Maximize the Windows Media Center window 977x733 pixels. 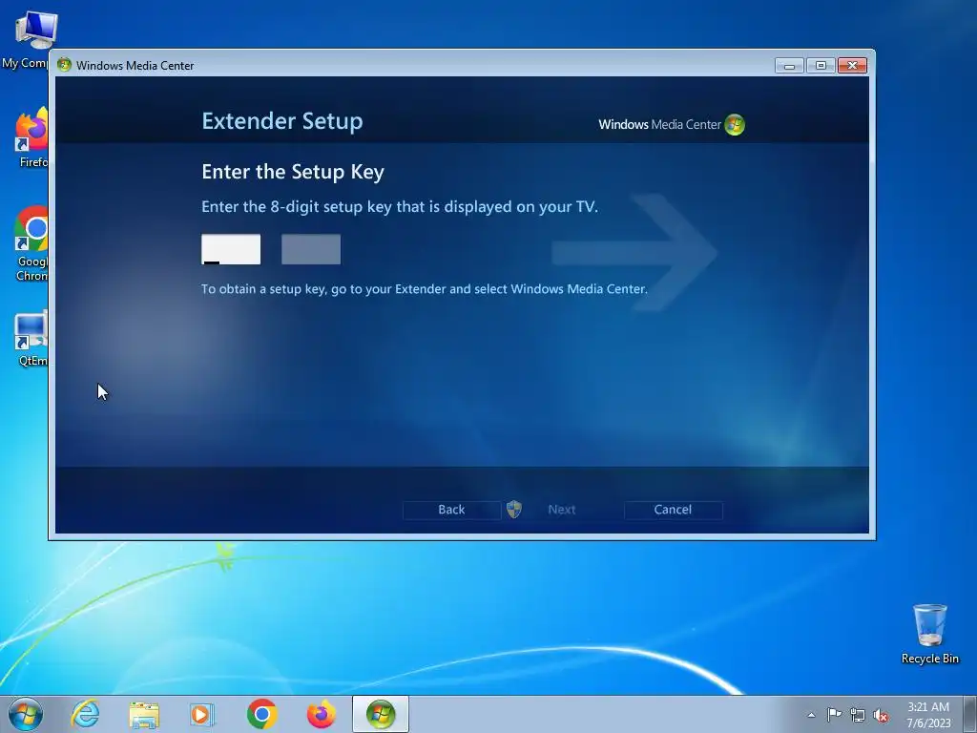tap(821, 66)
